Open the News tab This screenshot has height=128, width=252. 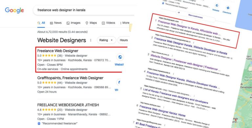(x=56, y=23)
